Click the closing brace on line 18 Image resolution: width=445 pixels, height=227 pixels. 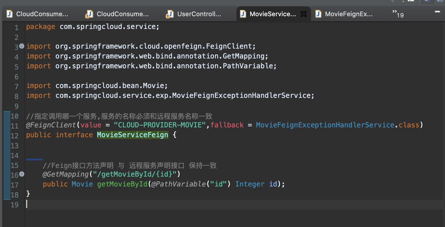click(x=28, y=193)
